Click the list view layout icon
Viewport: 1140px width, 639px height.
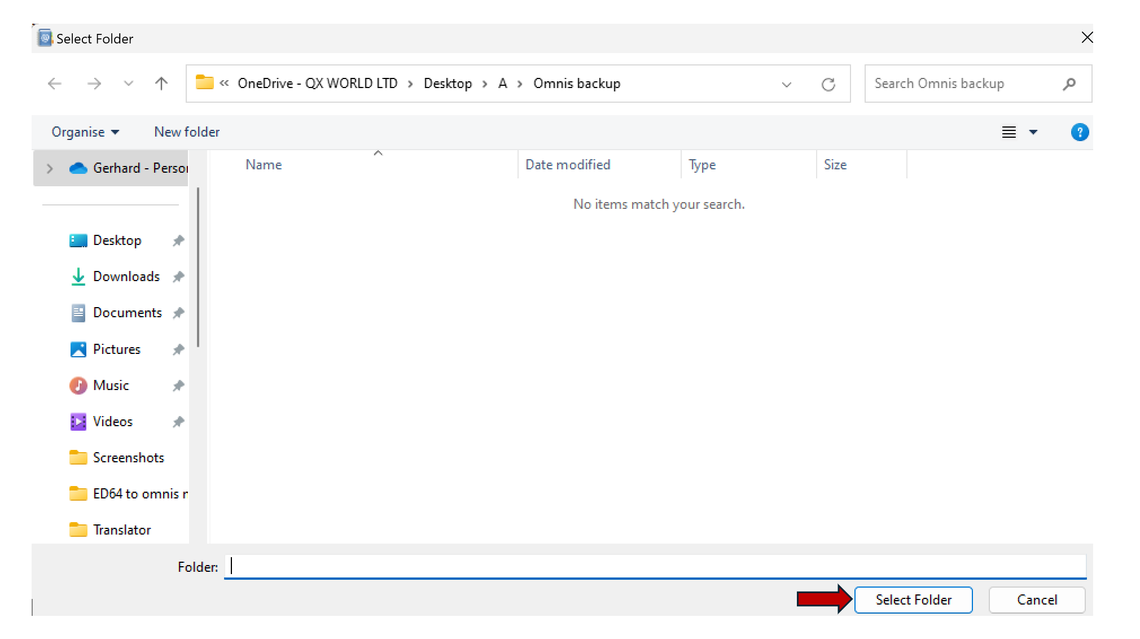[1009, 132]
